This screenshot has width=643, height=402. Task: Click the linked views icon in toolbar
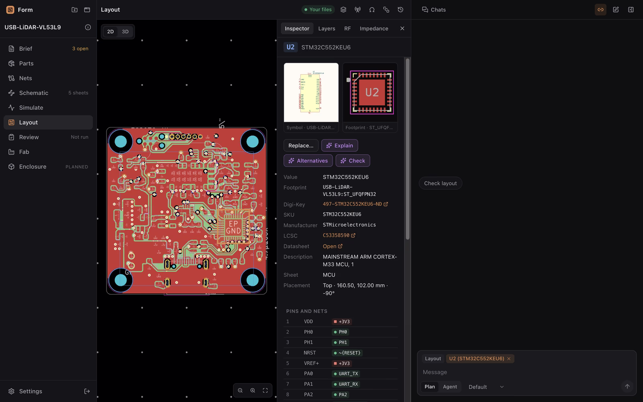tap(386, 10)
